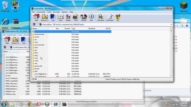Click Test icon in minecraft.jar toolbar
Viewport: 191px width, 107px height.
(53, 18)
